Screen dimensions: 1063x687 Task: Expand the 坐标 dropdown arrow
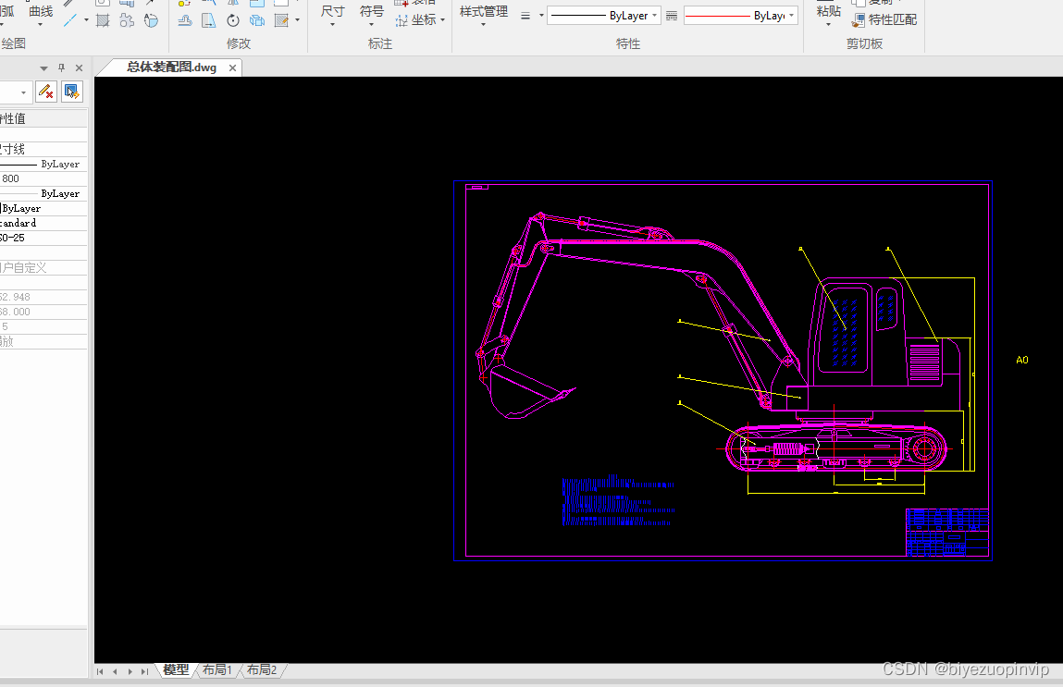(x=443, y=20)
